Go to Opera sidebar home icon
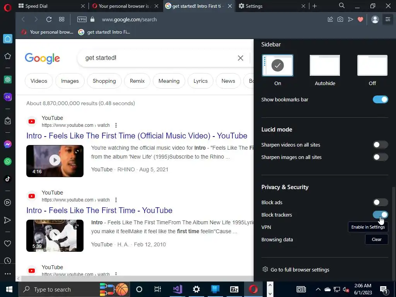Image resolution: width=396 pixels, height=297 pixels. click(8, 39)
